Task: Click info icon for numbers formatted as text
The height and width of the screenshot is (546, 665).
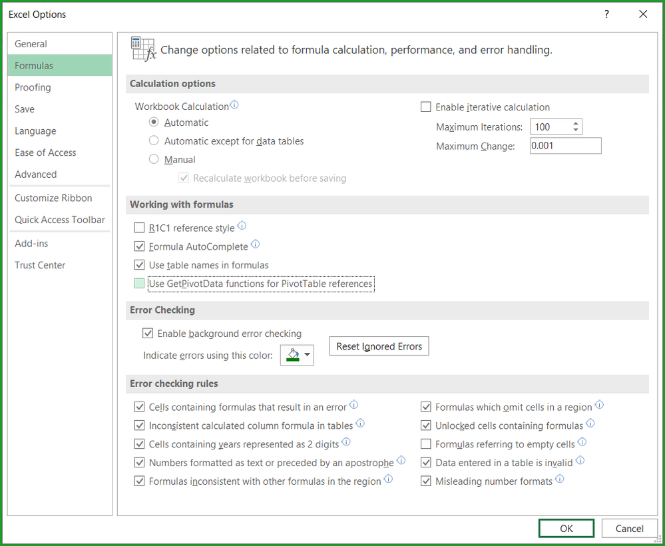Action: (401, 460)
